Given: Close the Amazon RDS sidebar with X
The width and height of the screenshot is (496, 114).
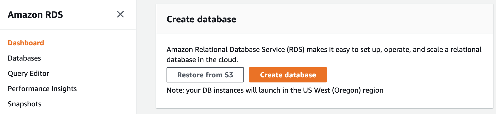Looking at the screenshot, I should (120, 14).
